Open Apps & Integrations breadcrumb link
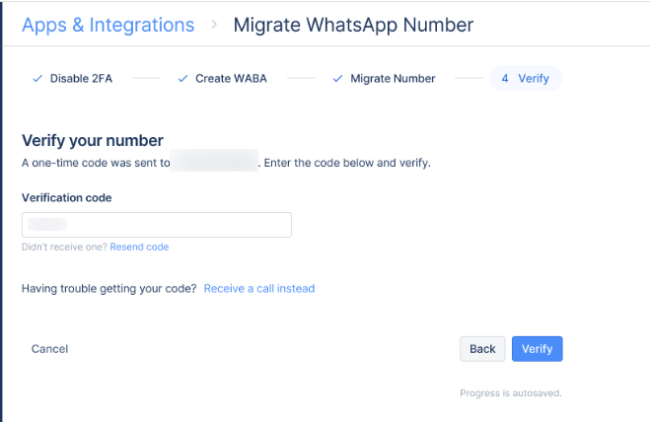This screenshot has width=650, height=422. (108, 25)
